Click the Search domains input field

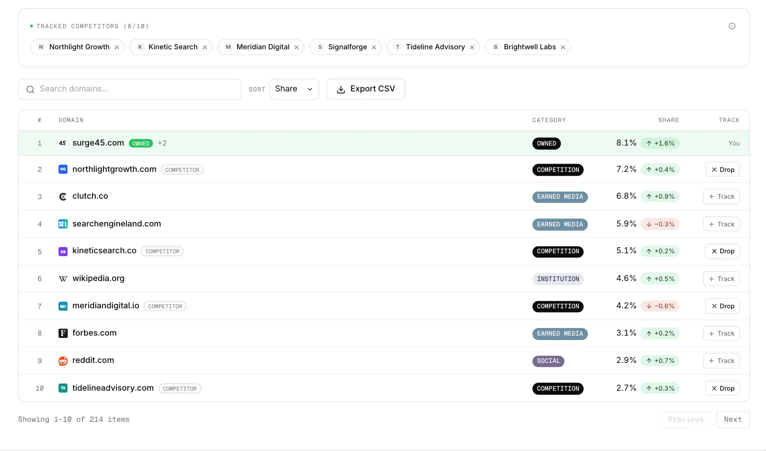(x=130, y=89)
